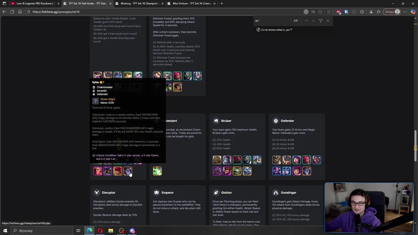
Task: Open Task View on the taskbar
Action: click(78, 231)
